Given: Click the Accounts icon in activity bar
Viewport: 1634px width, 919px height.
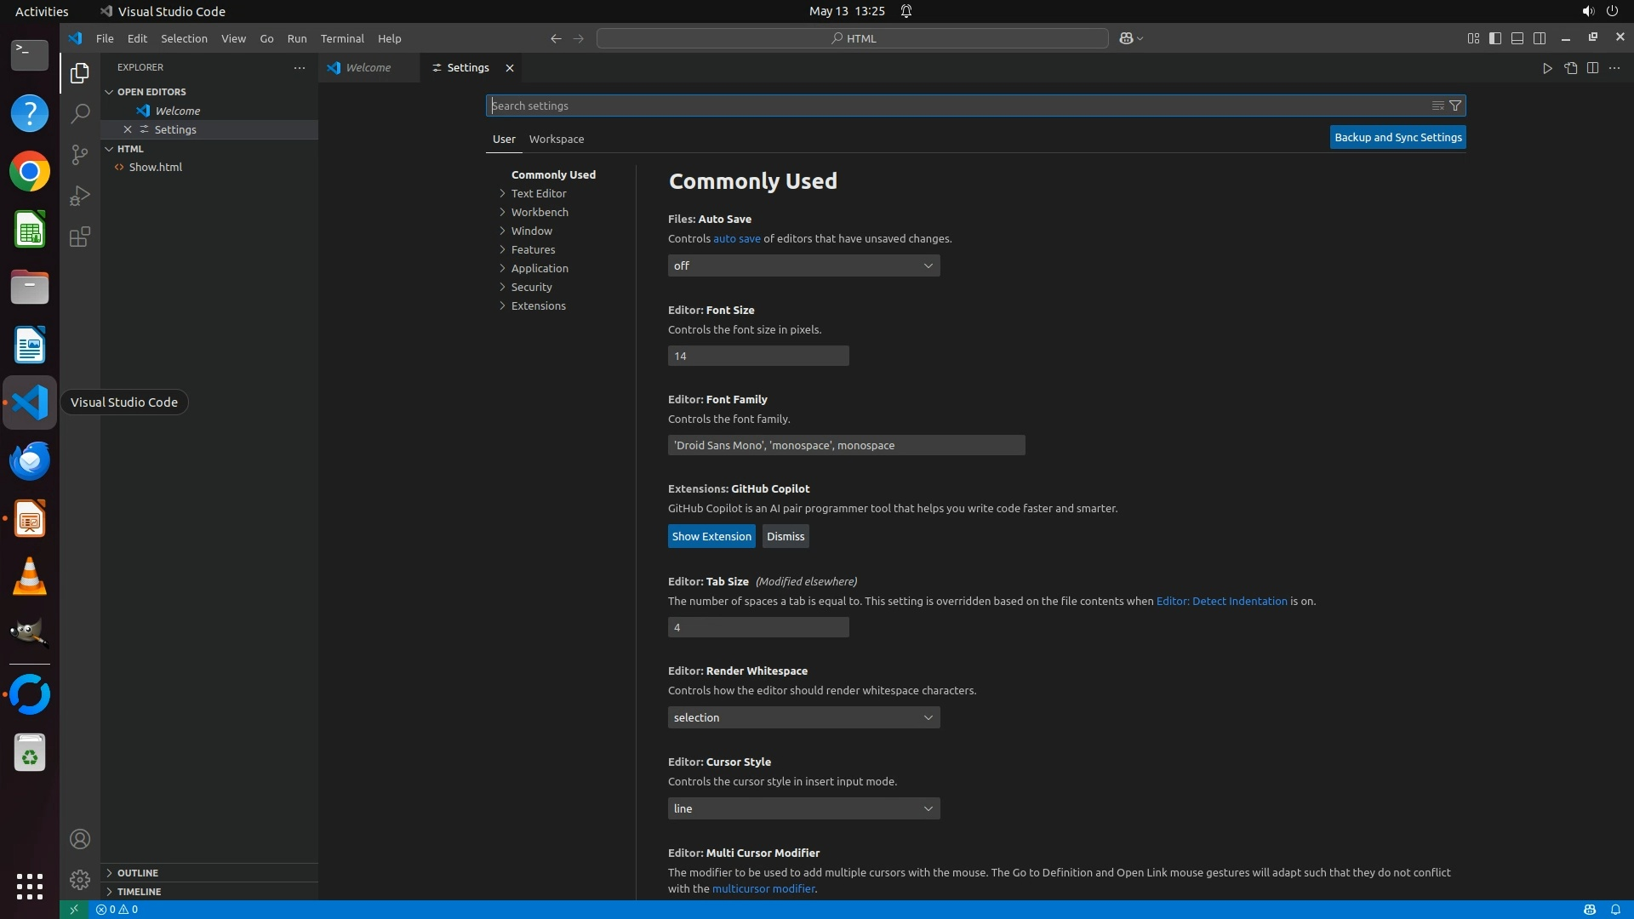Looking at the screenshot, I should pyautogui.click(x=79, y=839).
